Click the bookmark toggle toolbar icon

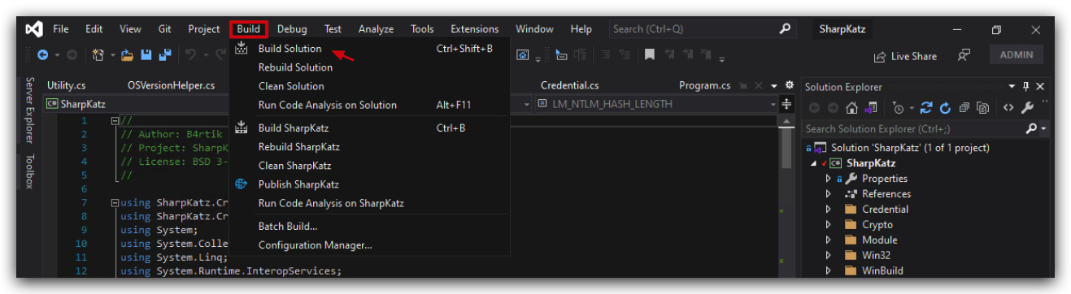pyautogui.click(x=649, y=55)
